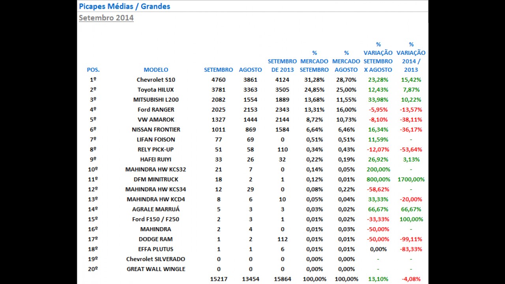This screenshot has width=505, height=284.
Task: Click the August value 3861
Action: 251,80
